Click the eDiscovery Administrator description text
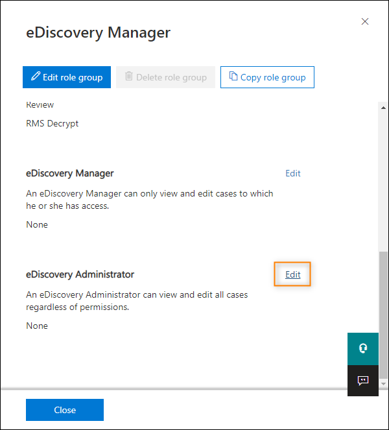 (x=137, y=301)
